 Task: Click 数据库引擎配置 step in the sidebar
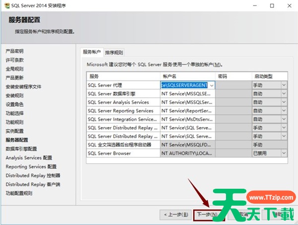click(x=21, y=149)
